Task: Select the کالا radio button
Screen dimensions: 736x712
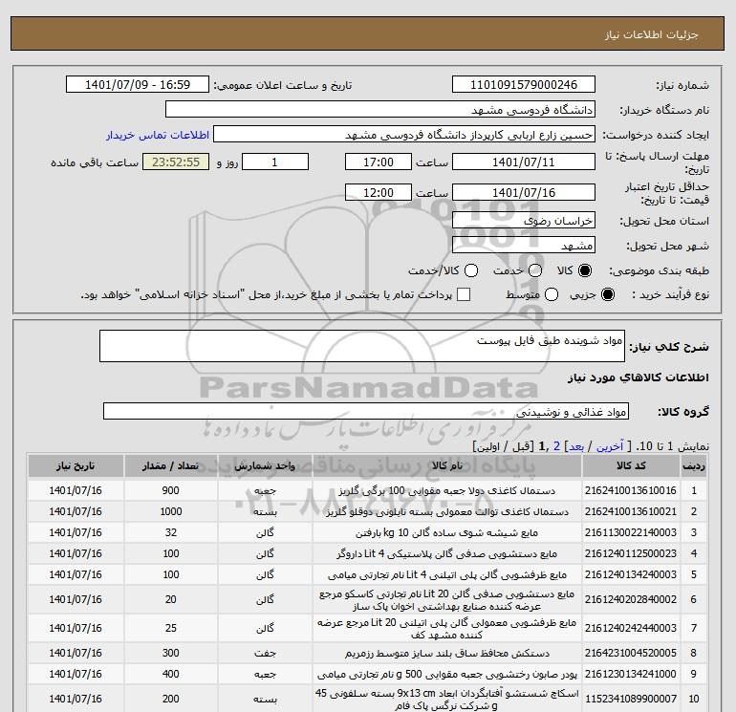Action: pos(585,270)
